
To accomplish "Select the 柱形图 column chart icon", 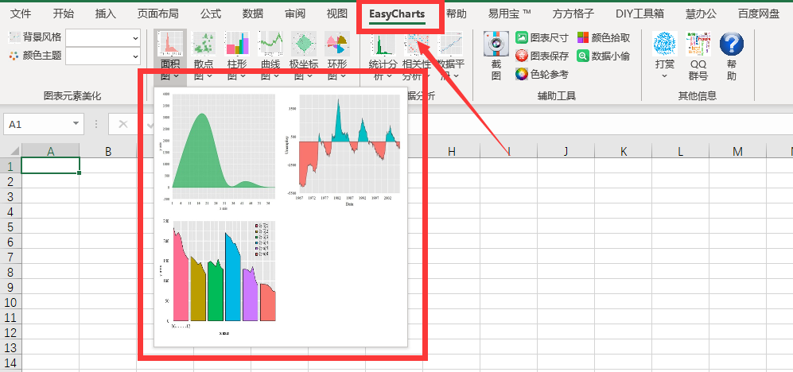I will pos(237,44).
